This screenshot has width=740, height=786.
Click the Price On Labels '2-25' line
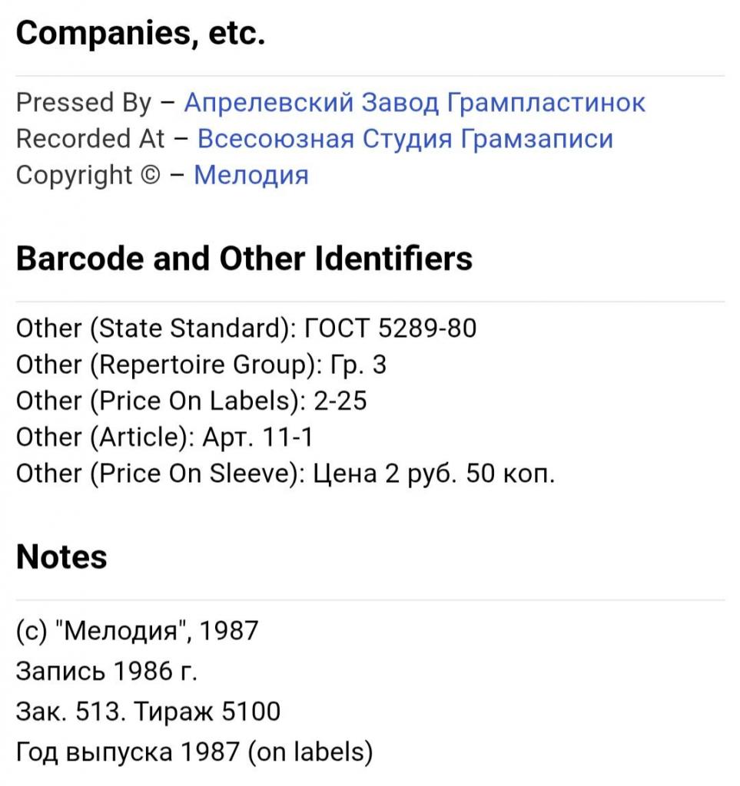click(191, 401)
